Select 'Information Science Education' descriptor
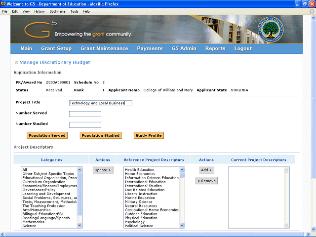 (152, 178)
